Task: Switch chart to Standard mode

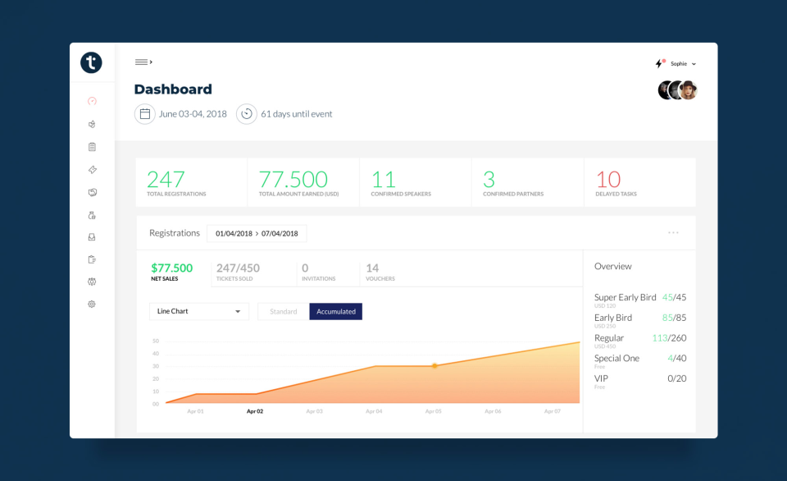Action: click(283, 312)
